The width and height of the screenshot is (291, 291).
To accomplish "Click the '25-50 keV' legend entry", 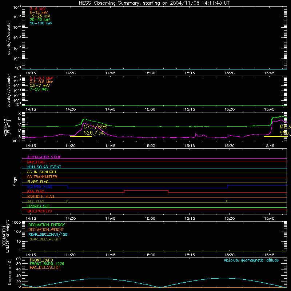I will (x=40, y=20).
